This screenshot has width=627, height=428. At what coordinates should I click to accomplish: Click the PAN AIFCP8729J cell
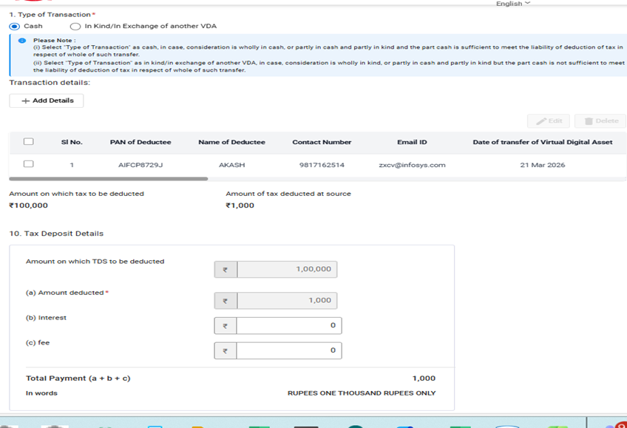140,165
